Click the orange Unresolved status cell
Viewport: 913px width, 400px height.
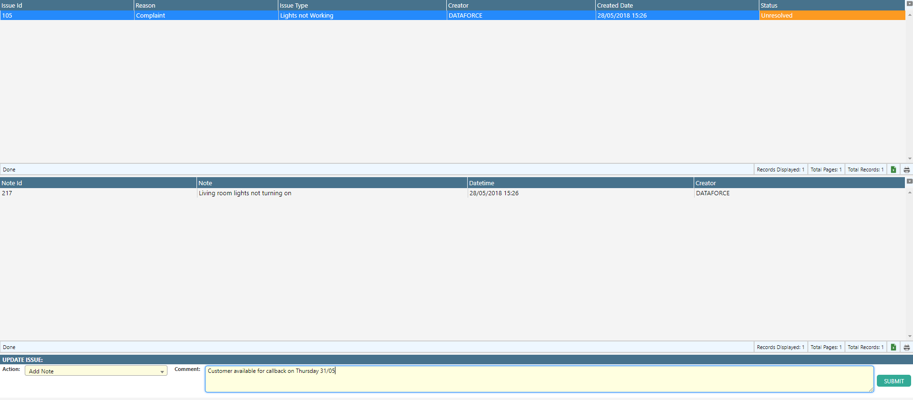pos(832,15)
